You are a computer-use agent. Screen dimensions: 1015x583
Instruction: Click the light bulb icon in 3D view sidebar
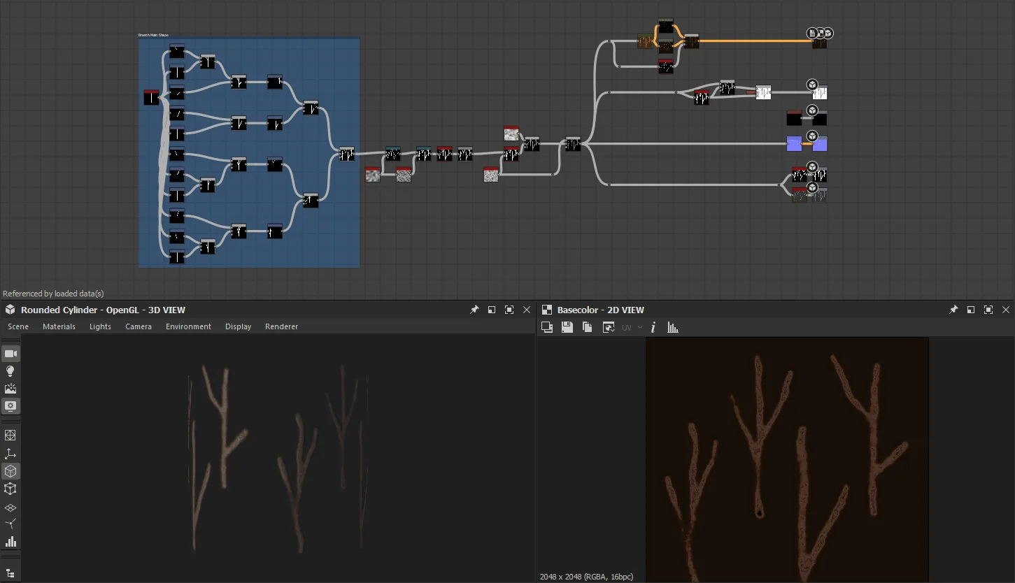coord(10,371)
